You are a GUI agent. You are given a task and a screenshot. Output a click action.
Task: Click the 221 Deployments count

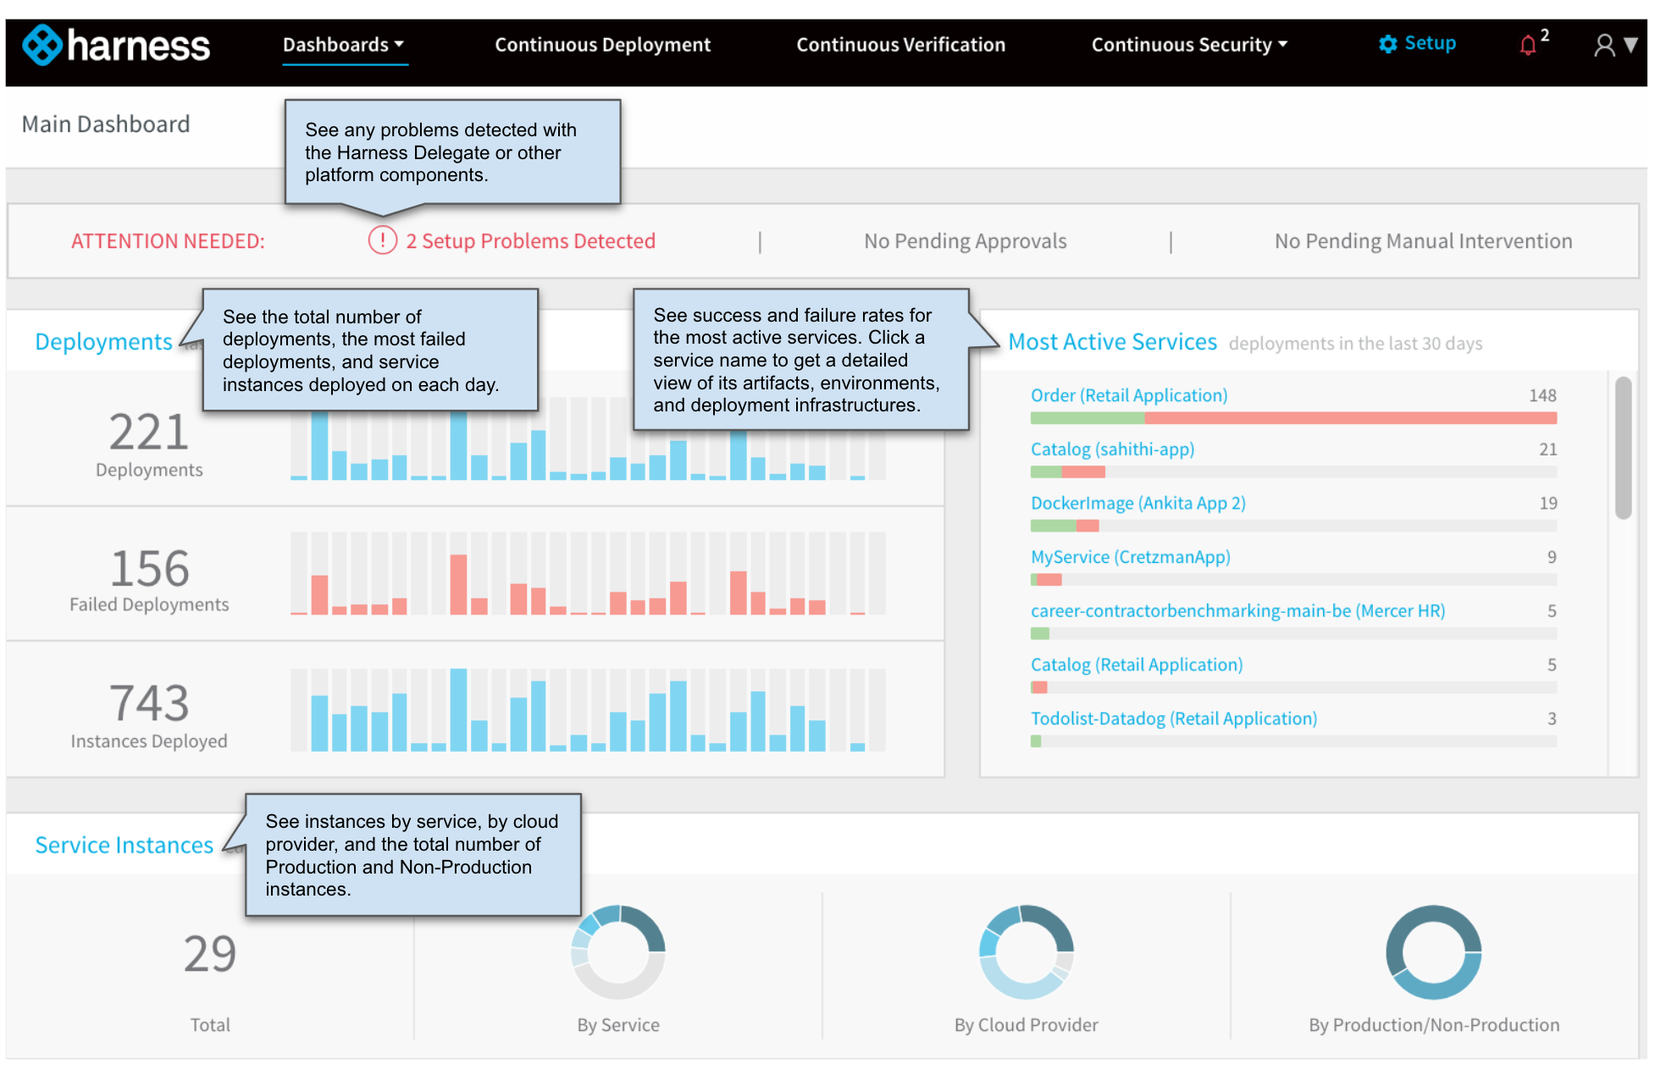(149, 432)
